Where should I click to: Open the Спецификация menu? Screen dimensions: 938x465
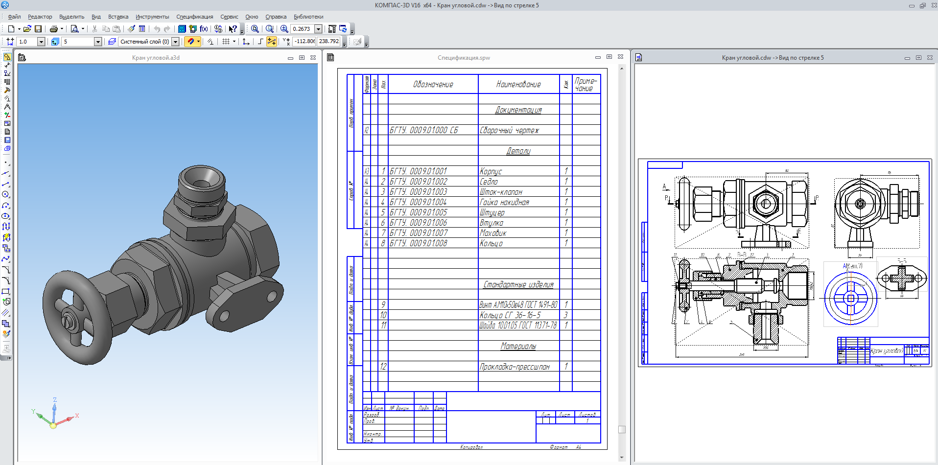coord(195,17)
